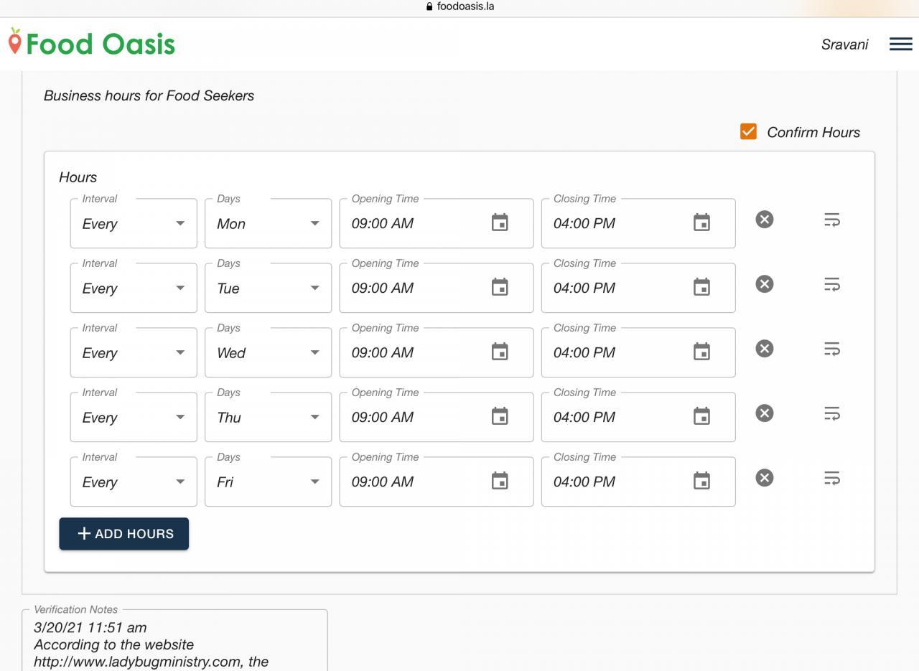Click 'Business hours for Food Seekers' text
Screen dimensions: 919x671
point(149,95)
